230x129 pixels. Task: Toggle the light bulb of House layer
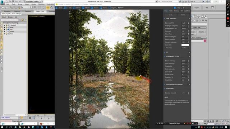click(6, 27)
